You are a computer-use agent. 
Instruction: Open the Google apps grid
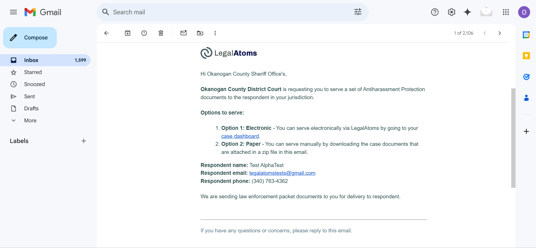point(506,12)
